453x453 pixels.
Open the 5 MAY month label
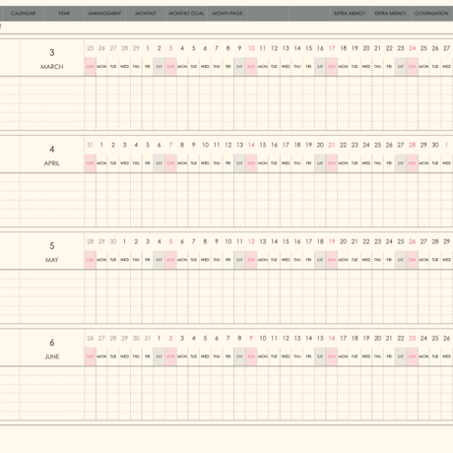coord(52,252)
